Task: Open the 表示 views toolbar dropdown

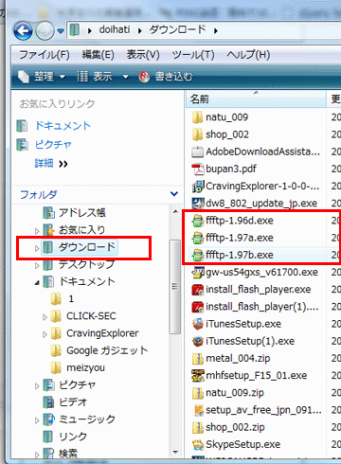Action: [103, 77]
